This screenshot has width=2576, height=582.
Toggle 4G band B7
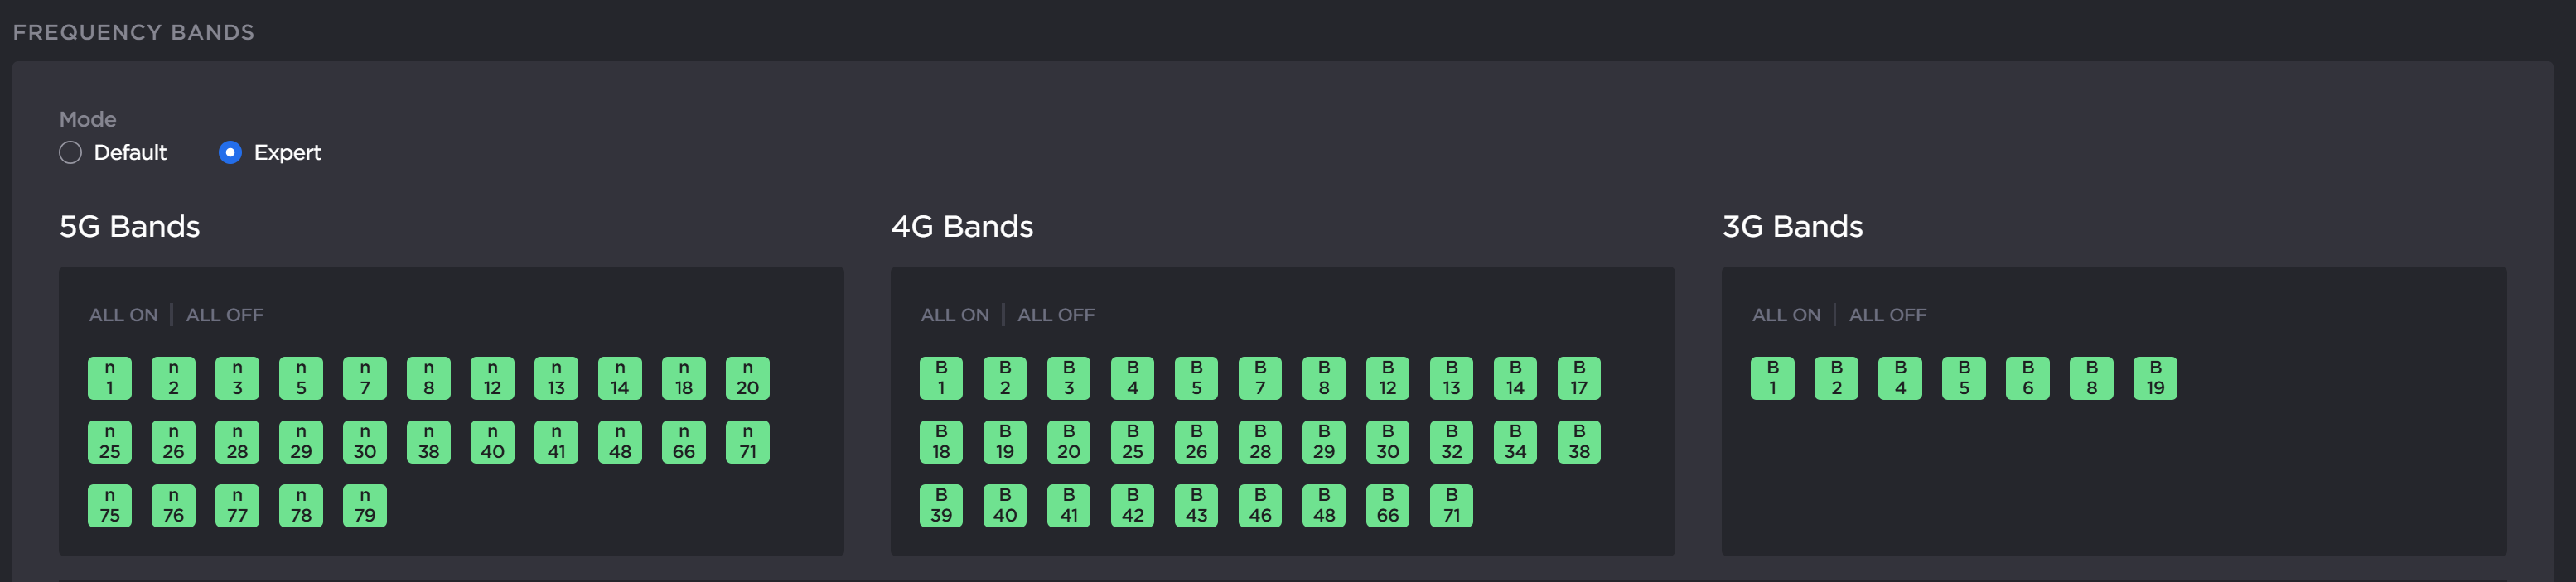(1260, 378)
